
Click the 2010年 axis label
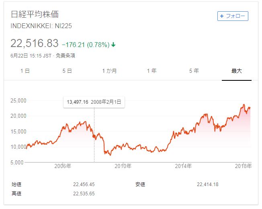pyautogui.click(x=123, y=166)
